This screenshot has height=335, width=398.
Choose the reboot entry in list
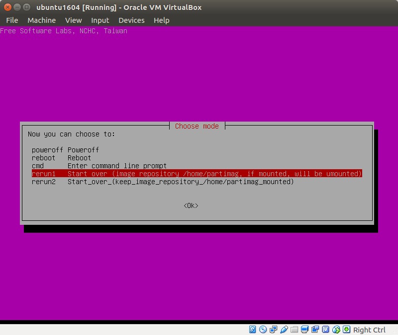(x=61, y=158)
